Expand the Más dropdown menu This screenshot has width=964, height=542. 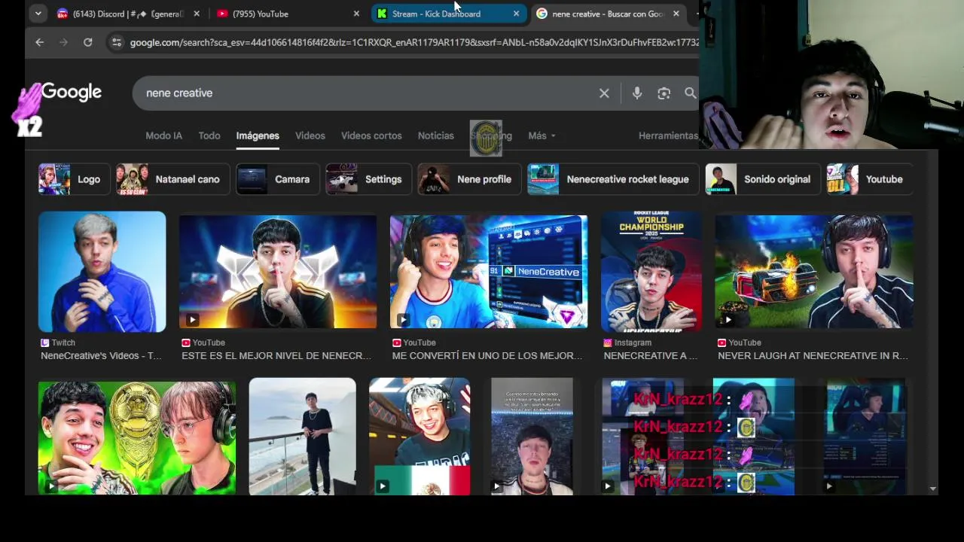point(541,135)
